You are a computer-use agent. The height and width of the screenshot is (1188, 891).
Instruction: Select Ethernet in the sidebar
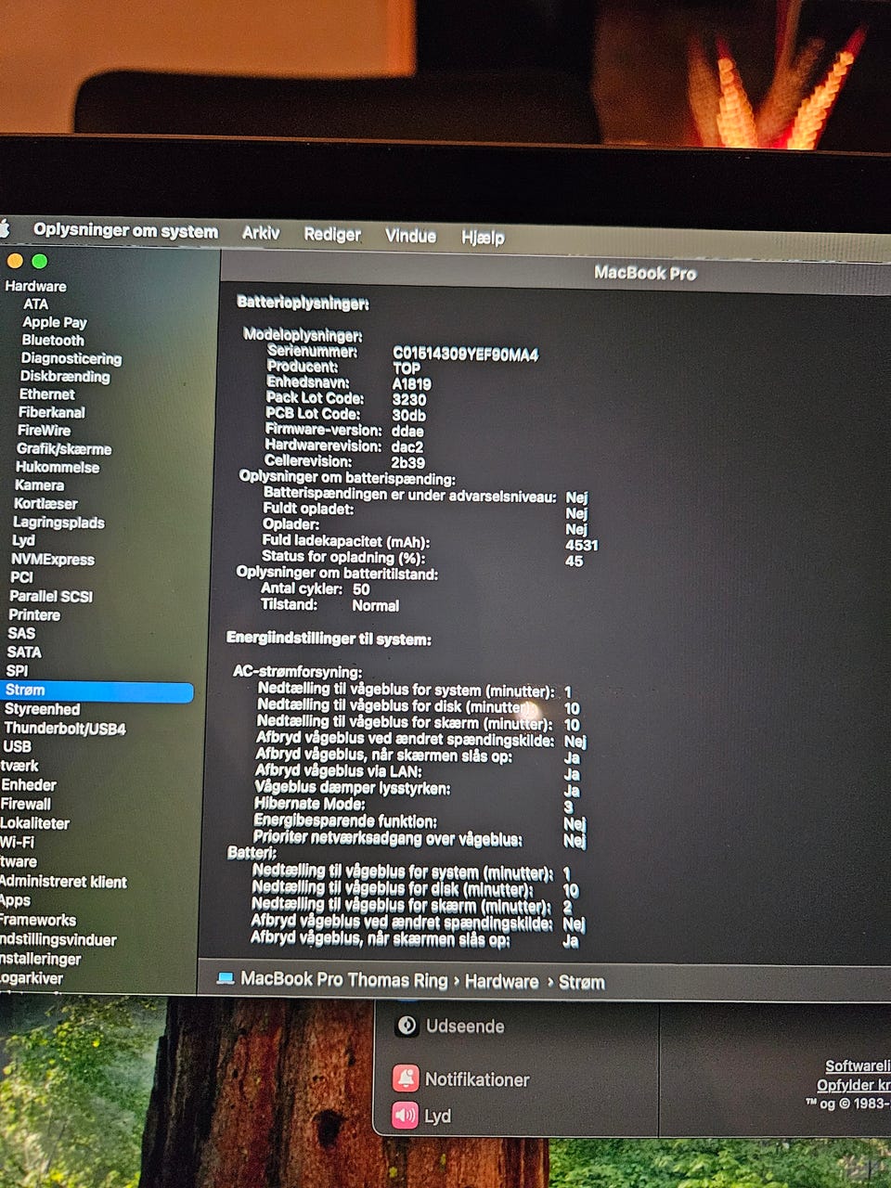pos(46,394)
